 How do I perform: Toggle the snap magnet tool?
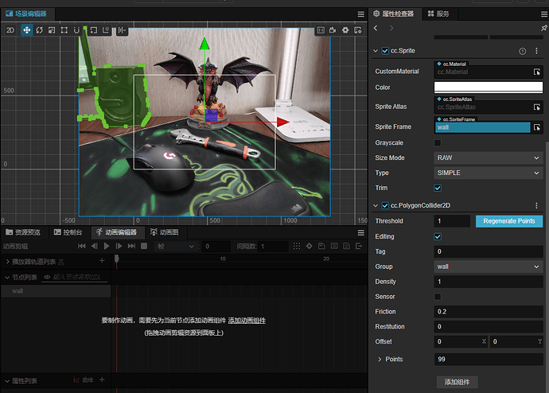[x=76, y=30]
